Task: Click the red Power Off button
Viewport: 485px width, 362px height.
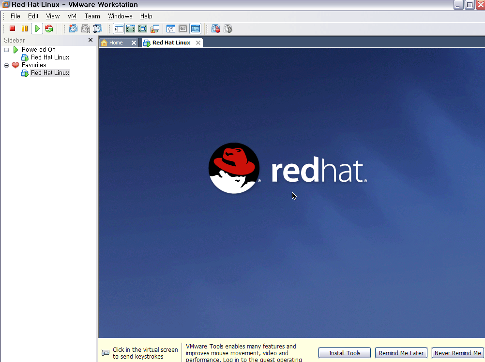Action: [x=13, y=29]
